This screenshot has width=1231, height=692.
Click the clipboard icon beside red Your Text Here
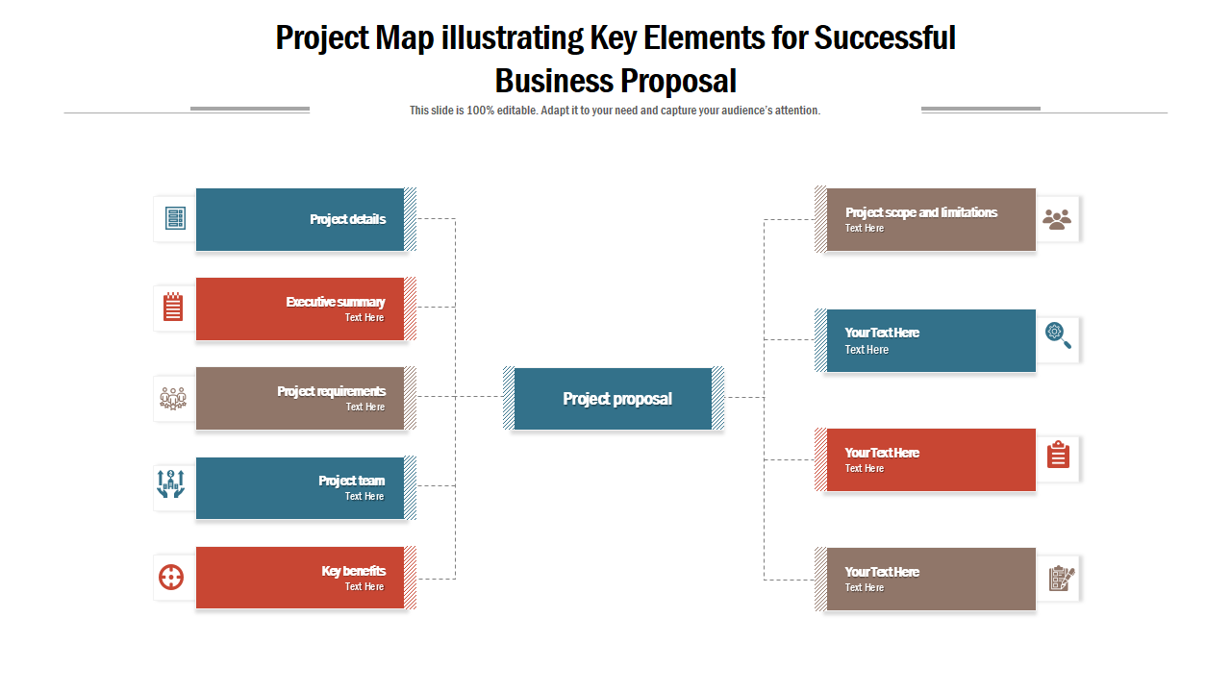click(x=1059, y=455)
